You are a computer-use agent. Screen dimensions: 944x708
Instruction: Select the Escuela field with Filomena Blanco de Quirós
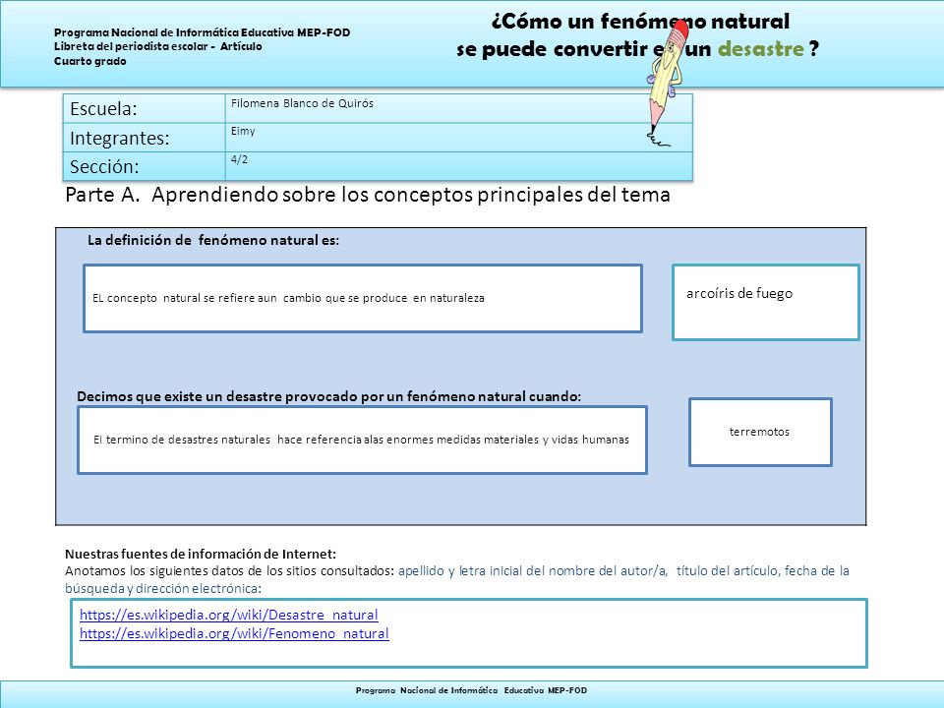pyautogui.click(x=459, y=109)
